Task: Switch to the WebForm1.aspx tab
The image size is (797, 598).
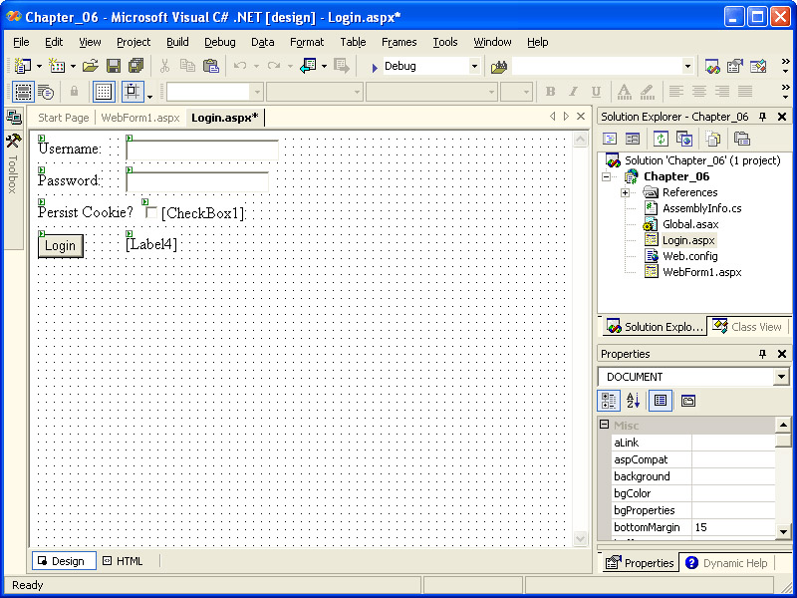Action: point(140,118)
